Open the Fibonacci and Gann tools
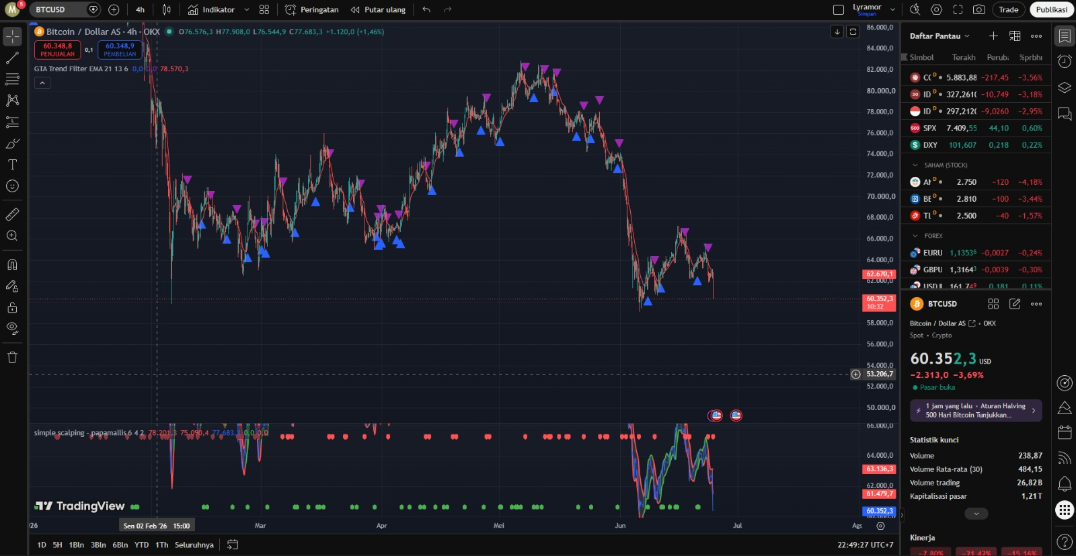The image size is (1076, 556). [x=12, y=79]
